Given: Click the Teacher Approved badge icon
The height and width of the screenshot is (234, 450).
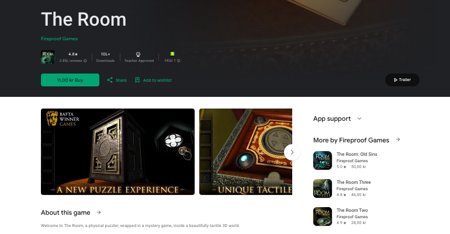Looking at the screenshot, I should [x=138, y=54].
